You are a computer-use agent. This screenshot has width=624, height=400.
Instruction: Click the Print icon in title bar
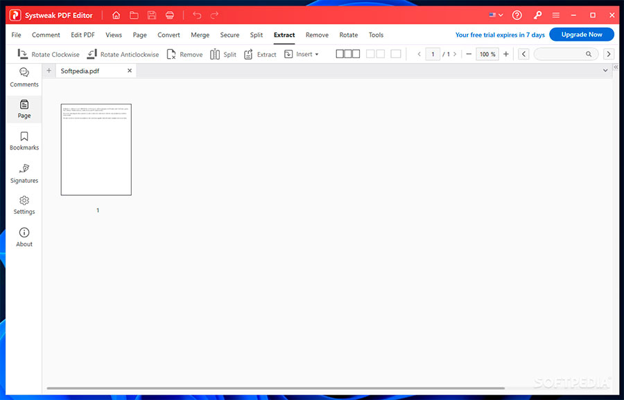tap(170, 15)
